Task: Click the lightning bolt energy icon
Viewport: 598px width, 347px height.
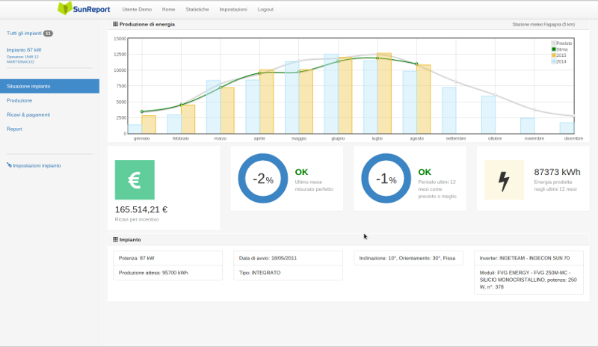Action: [504, 179]
